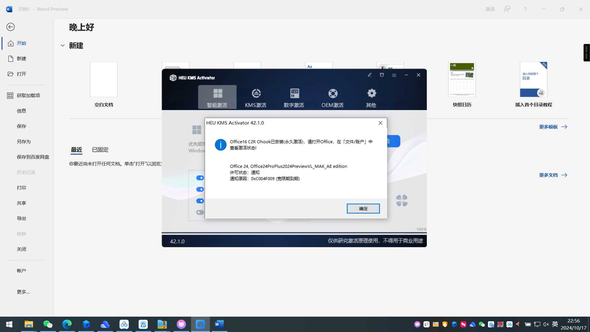Open 帐户 in the Word sidebar
The height and width of the screenshot is (332, 590).
(x=27, y=271)
